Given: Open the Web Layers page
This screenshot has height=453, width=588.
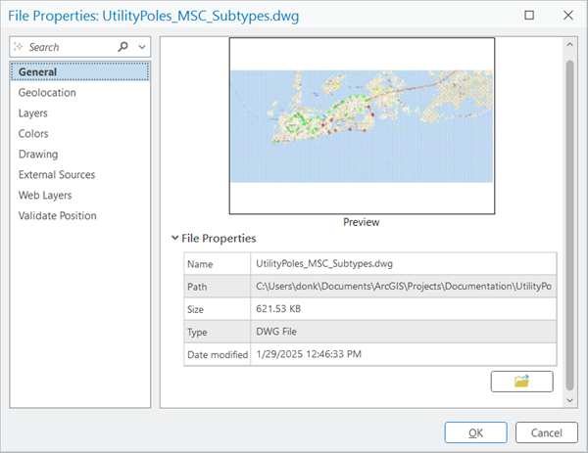Looking at the screenshot, I should point(45,195).
